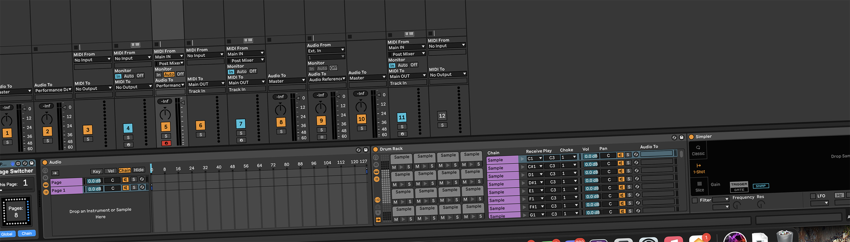Toggle the Audio rack device activator
The width and height of the screenshot is (850, 242).
45,162
